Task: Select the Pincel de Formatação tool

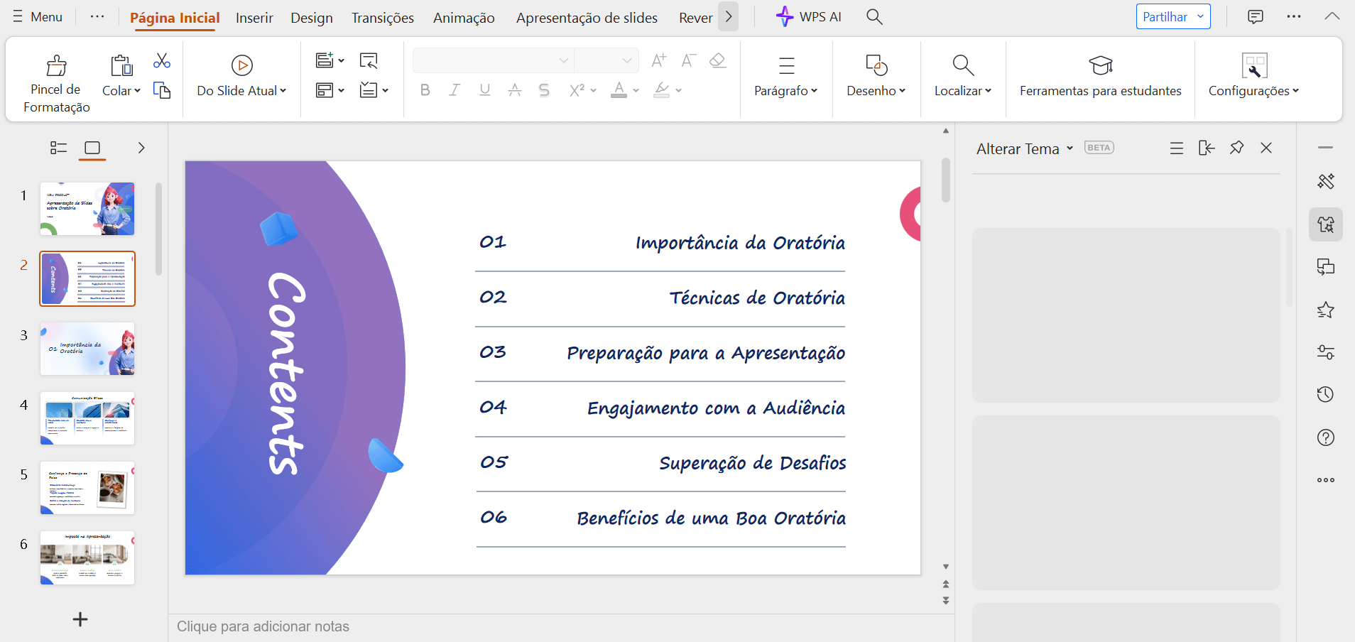Action: click(x=55, y=80)
